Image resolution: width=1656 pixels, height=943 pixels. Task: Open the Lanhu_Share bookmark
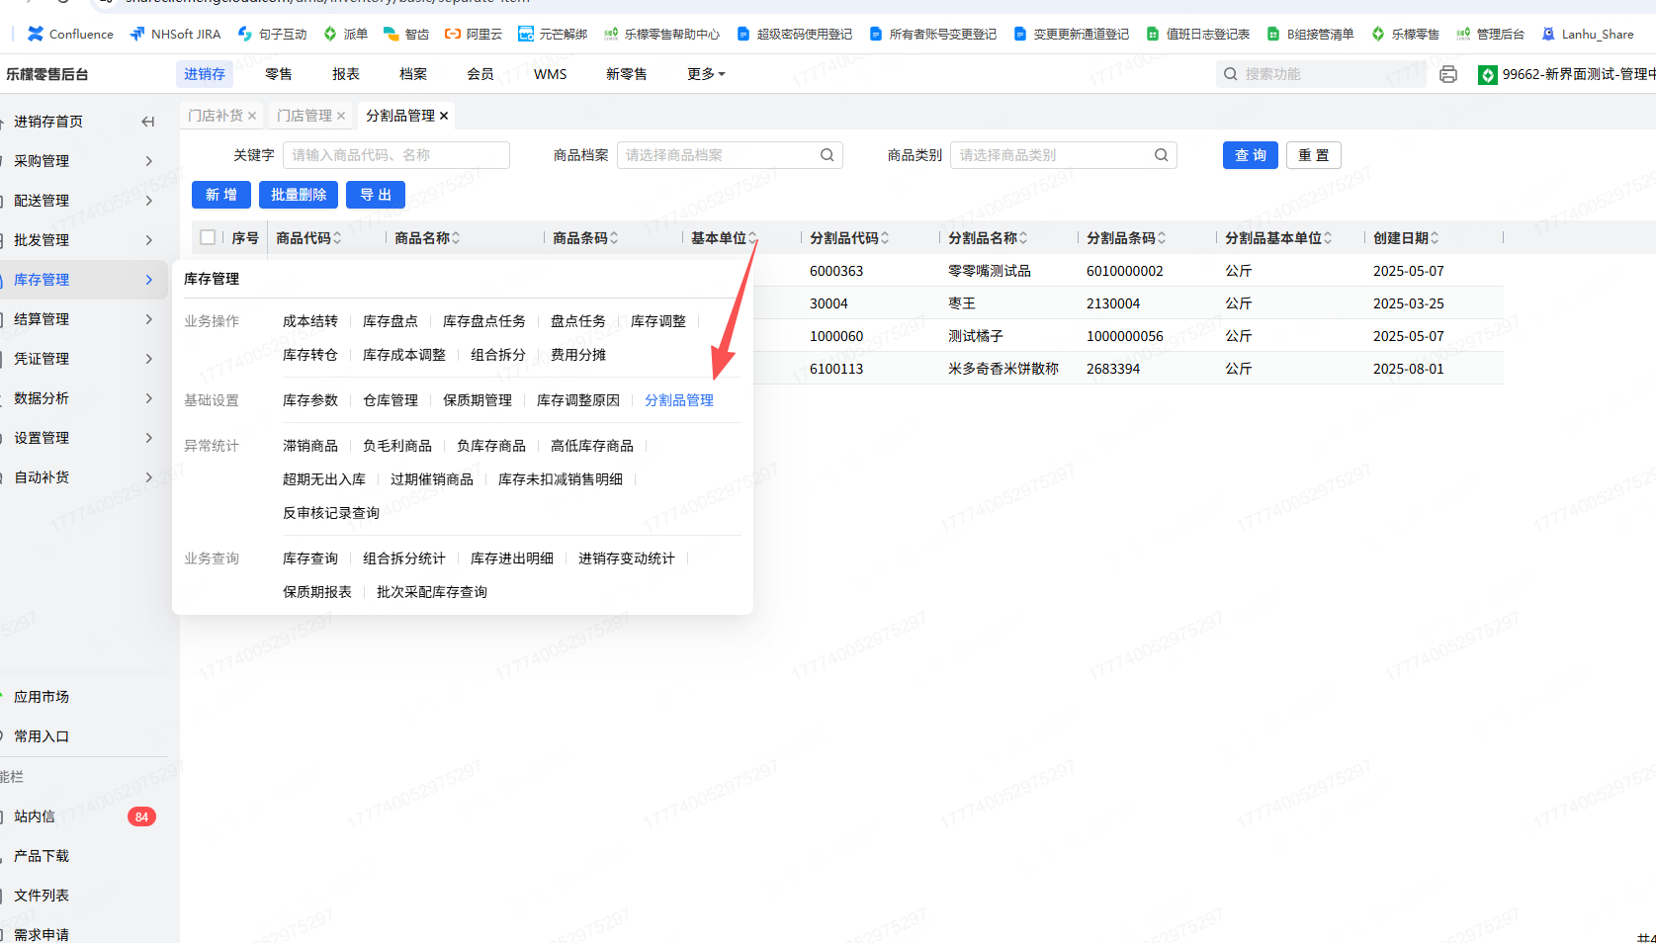pyautogui.click(x=1588, y=34)
